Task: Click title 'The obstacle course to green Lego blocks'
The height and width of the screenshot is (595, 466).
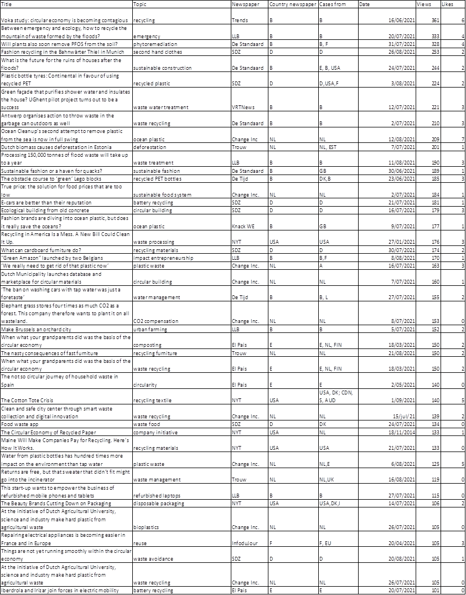Action: 66,179
